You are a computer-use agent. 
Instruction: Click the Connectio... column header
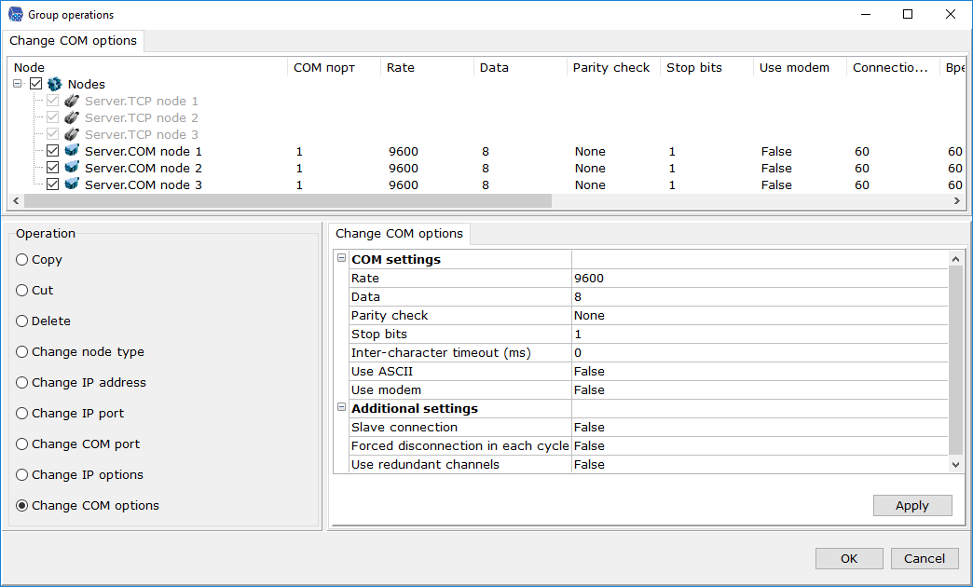(893, 67)
